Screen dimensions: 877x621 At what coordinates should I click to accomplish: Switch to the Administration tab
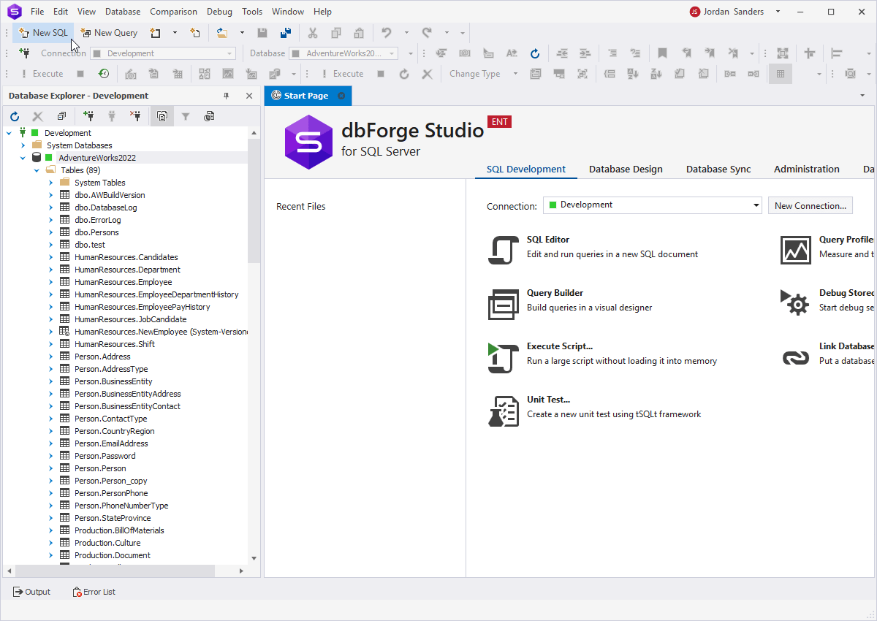pos(807,169)
